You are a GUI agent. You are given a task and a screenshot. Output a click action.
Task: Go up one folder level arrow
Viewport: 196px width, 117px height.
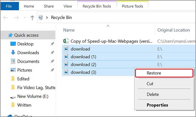point(32,18)
